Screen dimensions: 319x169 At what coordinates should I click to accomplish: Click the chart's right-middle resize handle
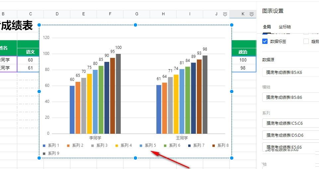231,91
